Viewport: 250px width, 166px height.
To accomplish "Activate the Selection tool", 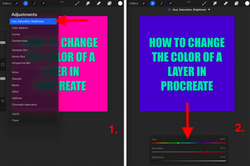I will coord(34,3).
